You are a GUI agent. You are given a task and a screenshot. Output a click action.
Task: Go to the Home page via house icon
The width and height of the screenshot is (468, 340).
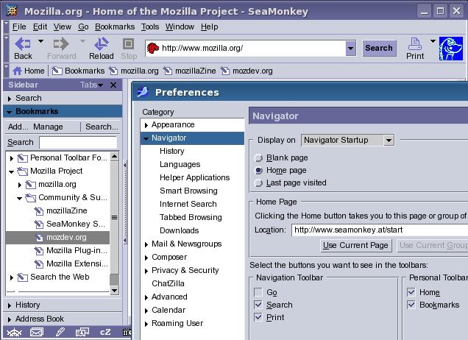click(18, 71)
